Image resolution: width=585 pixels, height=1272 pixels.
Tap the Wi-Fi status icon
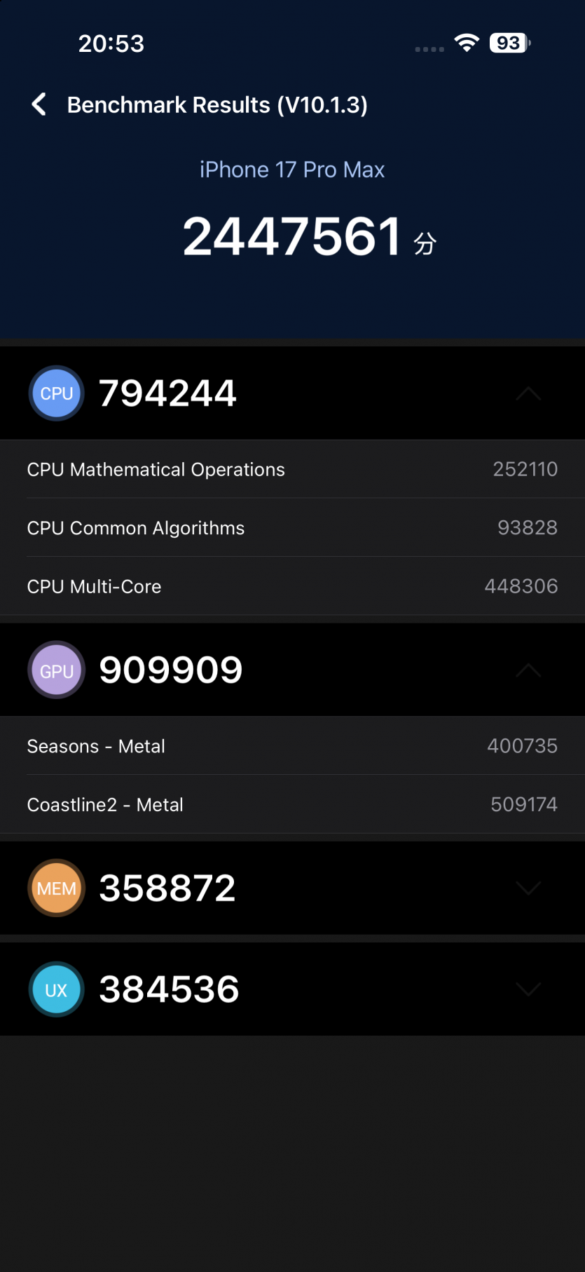(x=466, y=43)
